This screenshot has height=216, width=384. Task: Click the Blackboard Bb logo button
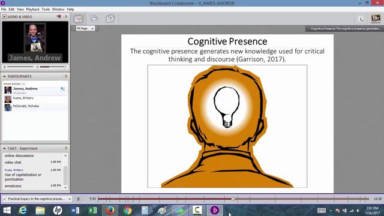pos(376,19)
